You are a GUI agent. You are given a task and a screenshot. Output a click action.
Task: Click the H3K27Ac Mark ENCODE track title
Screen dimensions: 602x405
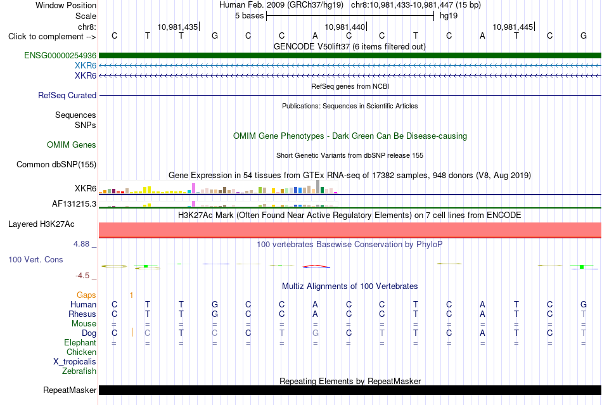[350, 215]
